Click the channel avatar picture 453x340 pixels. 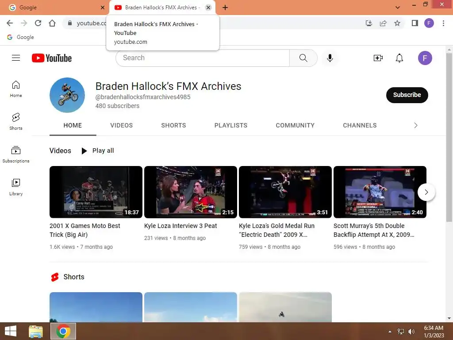(67, 95)
